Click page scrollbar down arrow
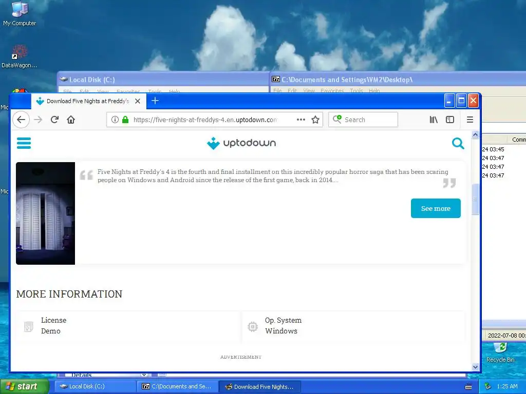This screenshot has width=526, height=394. pyautogui.click(x=475, y=367)
